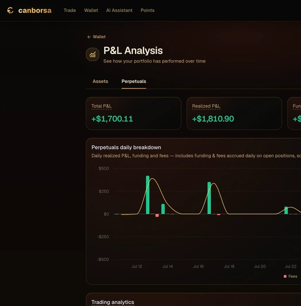This screenshot has width=301, height=306.
Task: Open the Wallet nav item
Action: click(x=91, y=10)
